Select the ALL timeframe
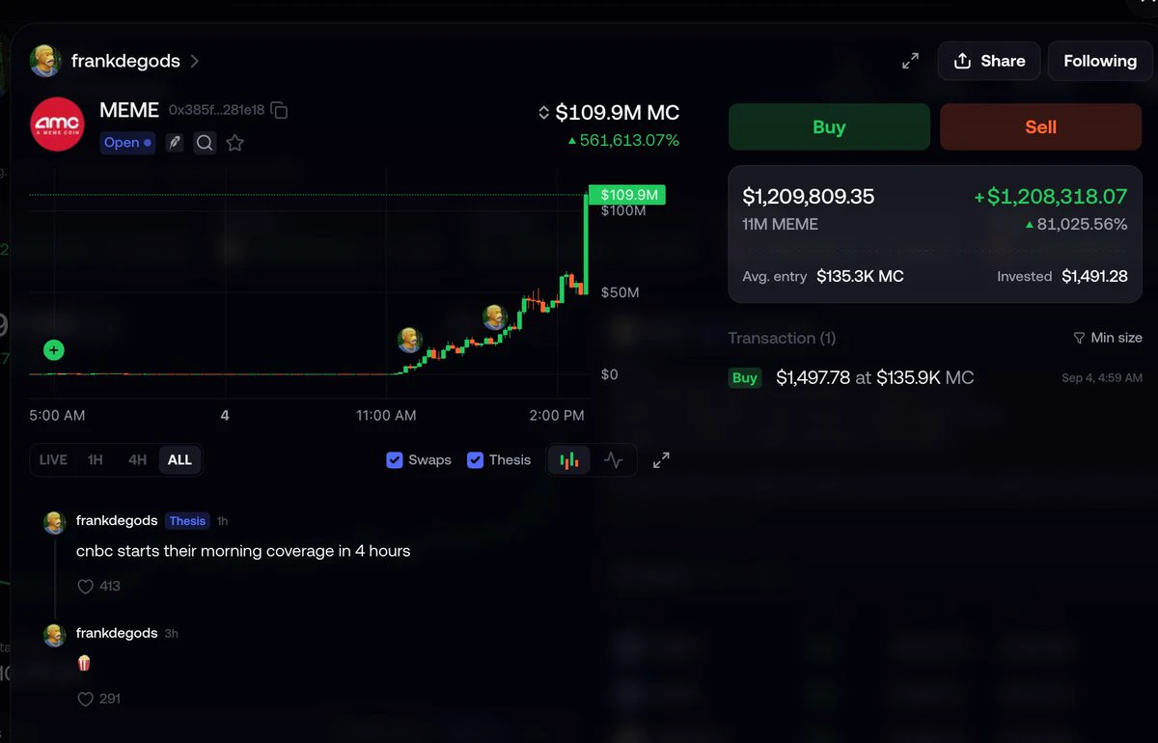The height and width of the screenshot is (743, 1158). point(179,459)
